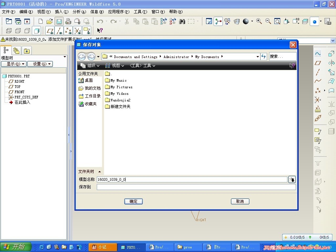Open the address bar path dropdown arrow

258,56
